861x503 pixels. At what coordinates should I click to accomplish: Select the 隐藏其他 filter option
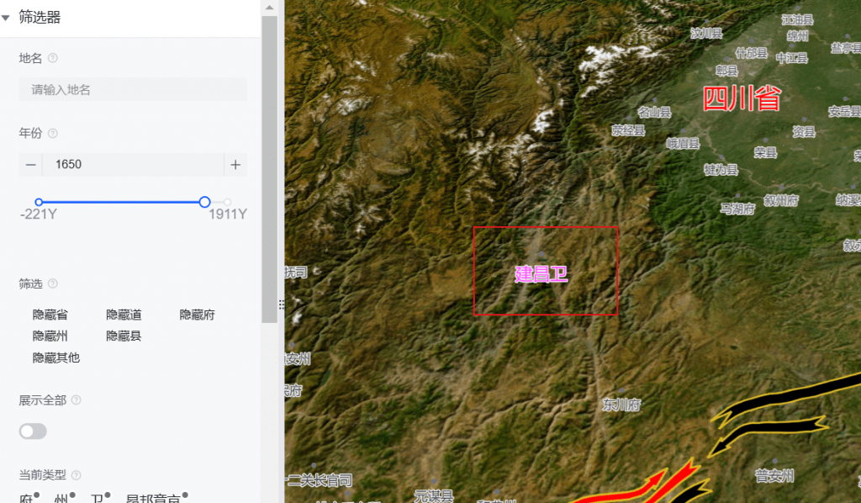point(56,357)
